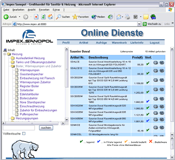The height and width of the screenshot is (160, 175).
Task: Click the Edit with Word icon
Action: click(x=136, y=17)
